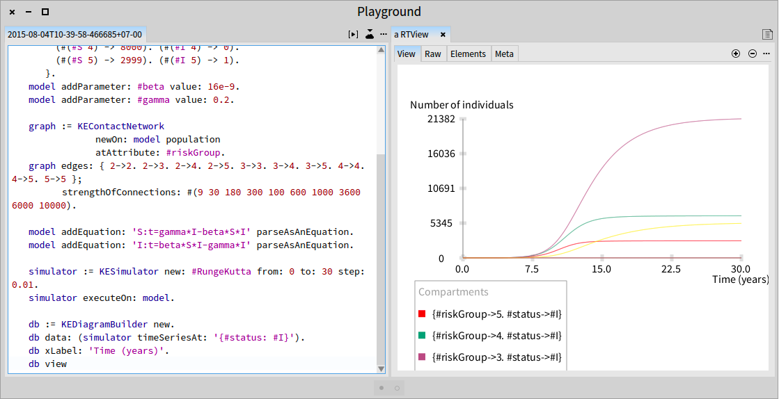Click the page list icon at top right
This screenshot has height=399, width=779.
click(x=768, y=34)
